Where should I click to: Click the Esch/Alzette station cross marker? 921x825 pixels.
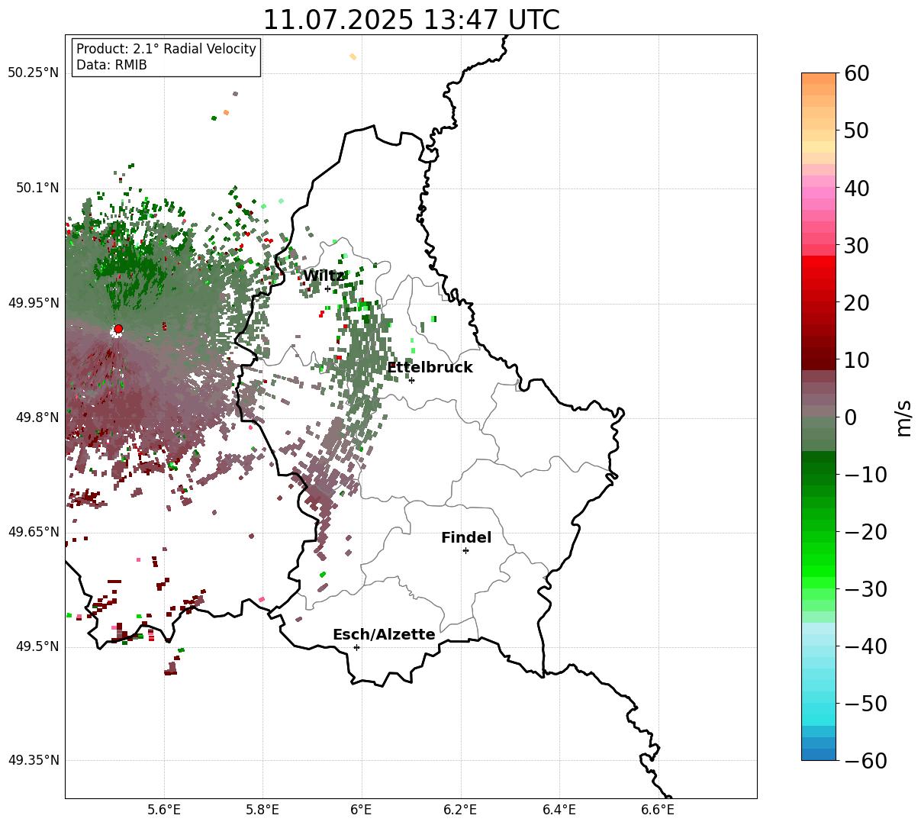point(356,647)
